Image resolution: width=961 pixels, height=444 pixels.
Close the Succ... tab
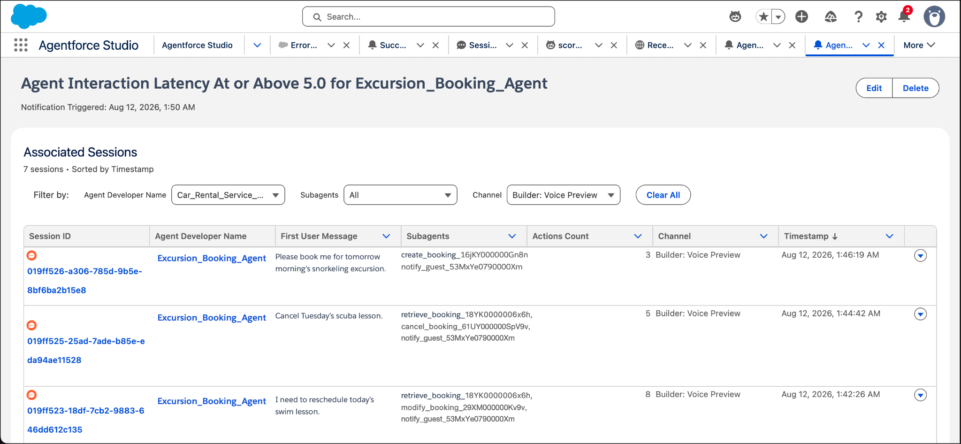tap(435, 45)
